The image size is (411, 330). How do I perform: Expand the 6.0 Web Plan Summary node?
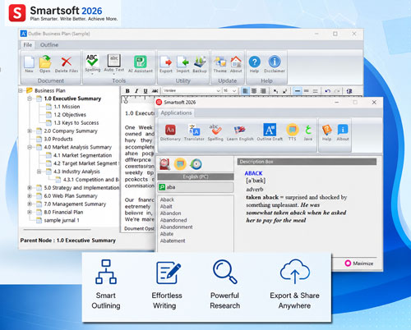pos(30,196)
